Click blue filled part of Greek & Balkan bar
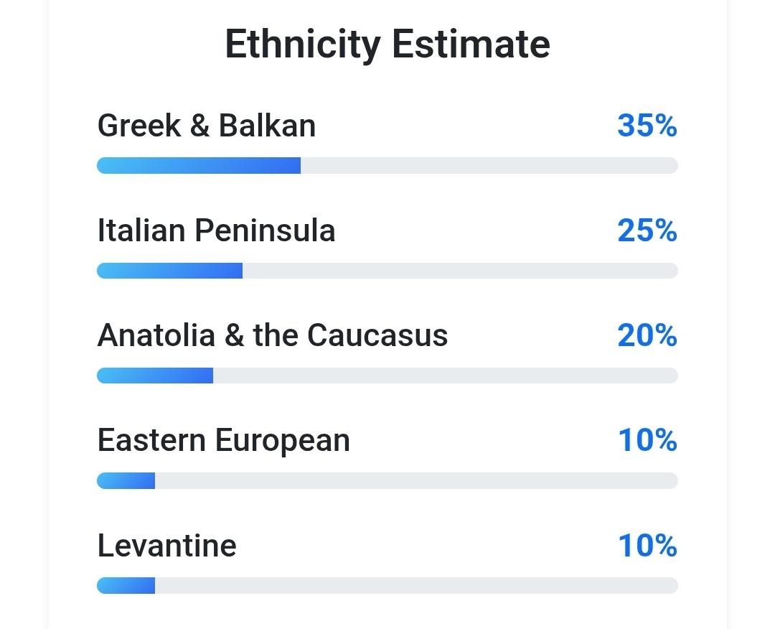This screenshot has width=775, height=629. pos(199,166)
